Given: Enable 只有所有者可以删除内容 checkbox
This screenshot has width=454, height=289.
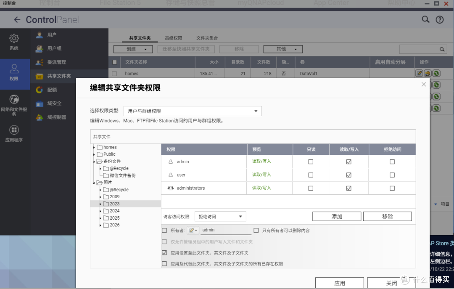Looking at the screenshot, I should [256, 231].
